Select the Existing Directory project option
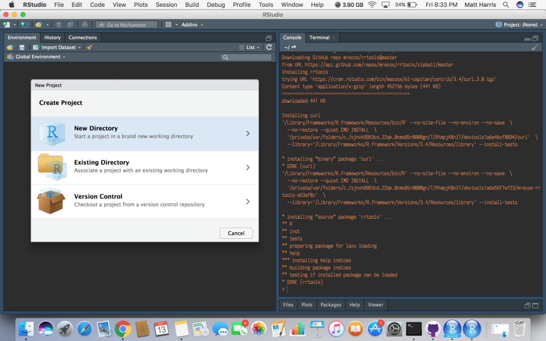The width and height of the screenshot is (546, 341). [x=145, y=168]
